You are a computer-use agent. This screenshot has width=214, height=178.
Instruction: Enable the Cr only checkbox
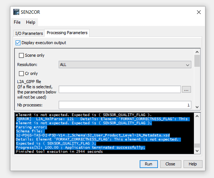pyautogui.click(x=21, y=74)
